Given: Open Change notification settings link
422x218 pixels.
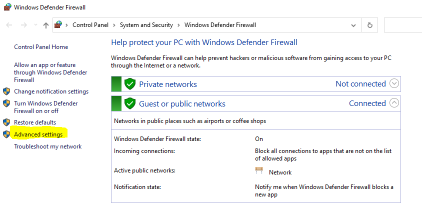Looking at the screenshot, I should pos(51,91).
